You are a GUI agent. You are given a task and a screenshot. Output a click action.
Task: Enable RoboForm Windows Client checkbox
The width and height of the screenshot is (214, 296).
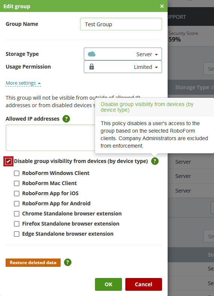coord(16,173)
